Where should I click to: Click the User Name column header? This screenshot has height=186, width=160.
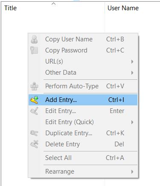pos(123,8)
